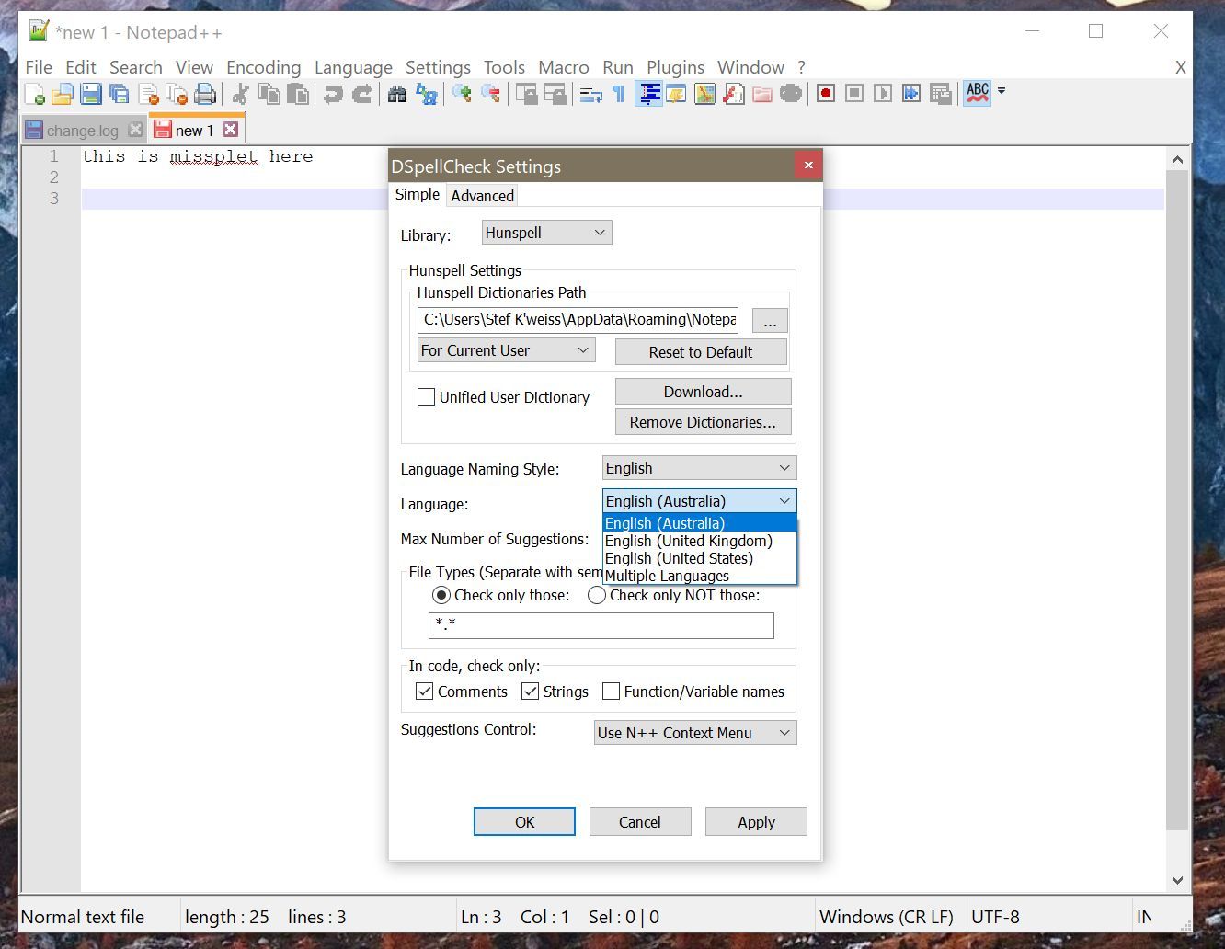
Task: Close the new 1 tab with its X
Action: (x=231, y=130)
